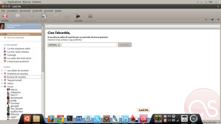Select neighbor pie86

[x=13, y=101]
